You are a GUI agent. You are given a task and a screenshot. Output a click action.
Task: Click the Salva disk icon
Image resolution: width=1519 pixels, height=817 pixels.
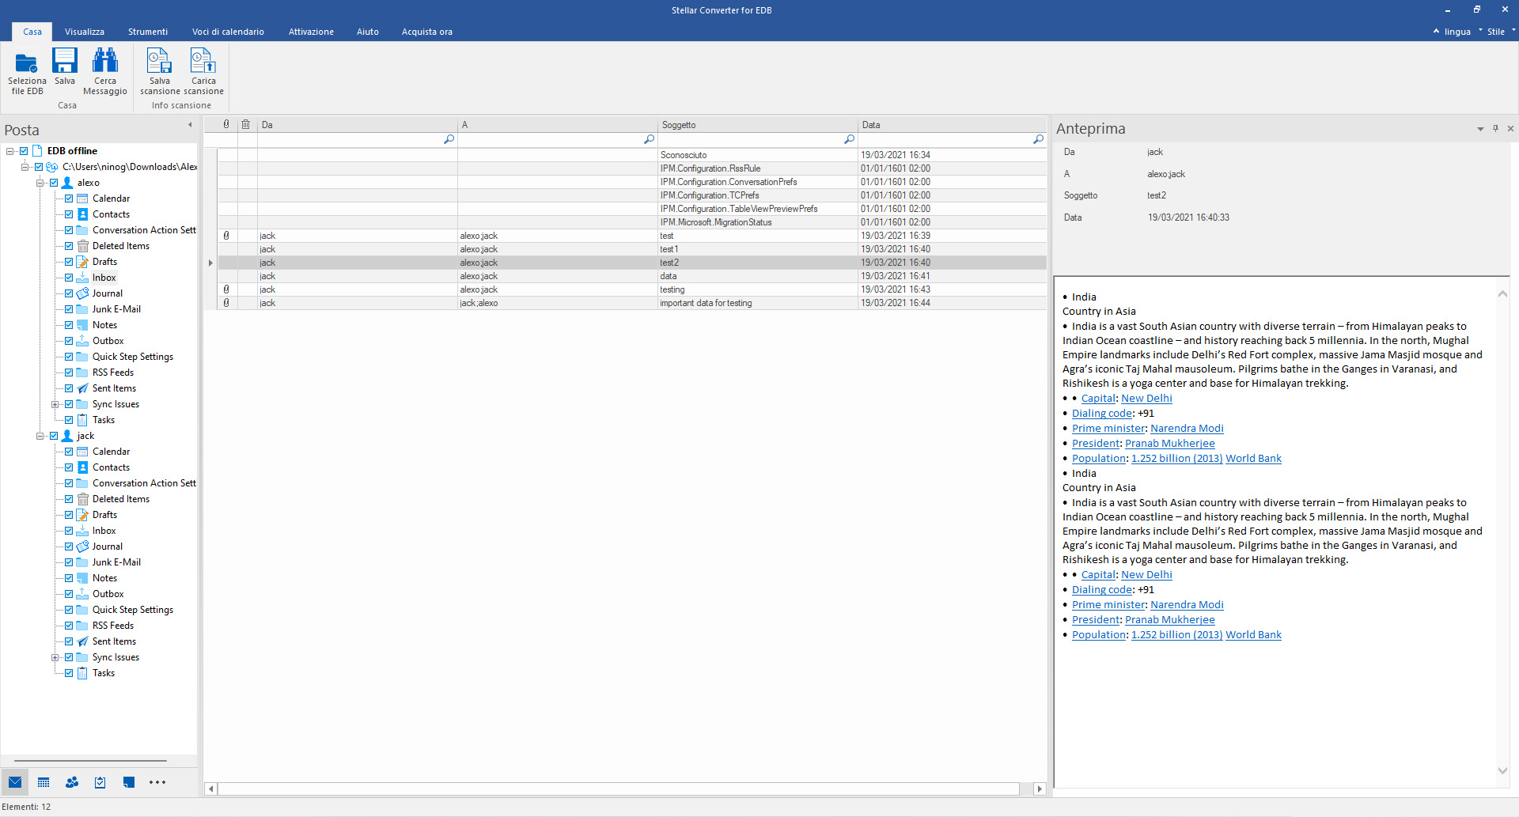(x=65, y=61)
